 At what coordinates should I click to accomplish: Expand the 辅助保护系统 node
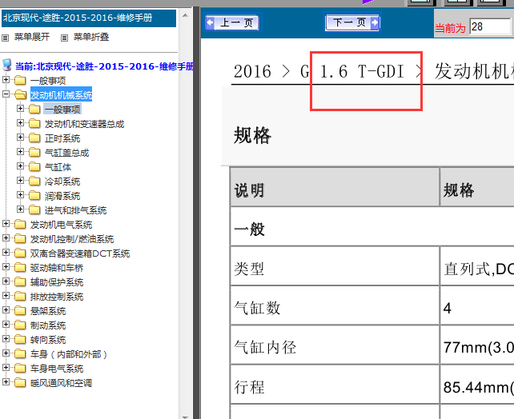point(6,281)
